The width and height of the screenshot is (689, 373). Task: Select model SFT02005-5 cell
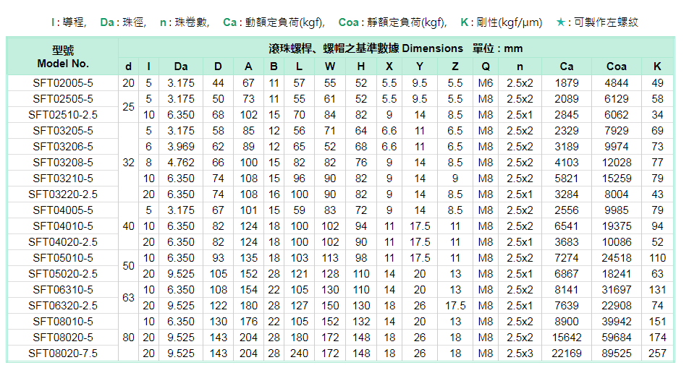[x=63, y=83]
